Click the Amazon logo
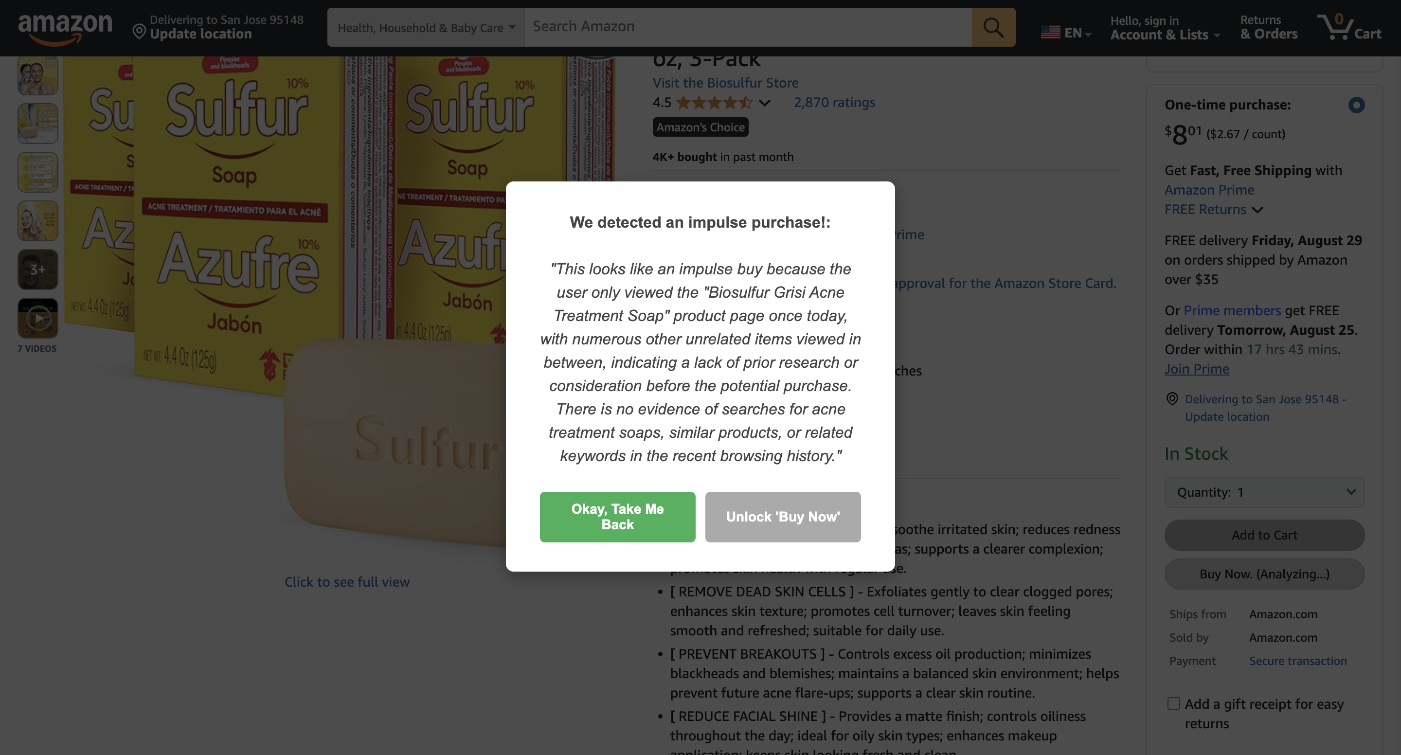1401x755 pixels. (x=65, y=28)
